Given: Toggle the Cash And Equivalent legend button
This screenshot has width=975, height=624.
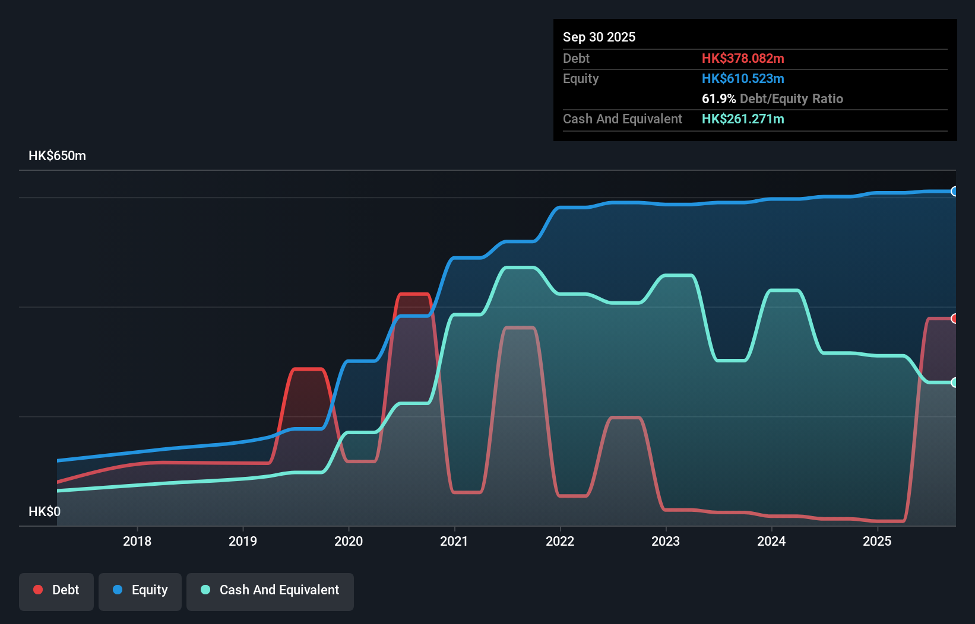Looking at the screenshot, I should pos(270,590).
